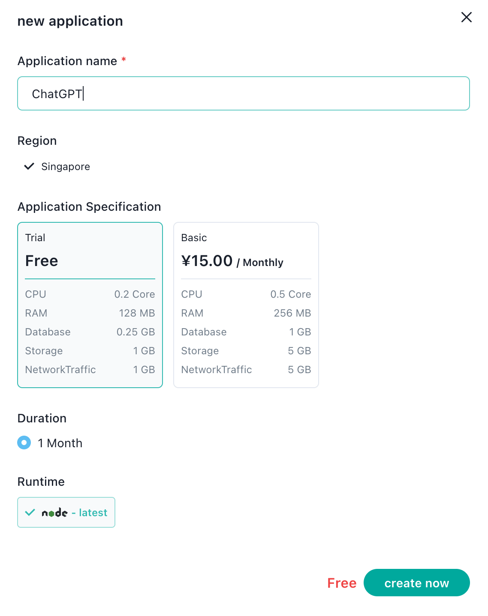Click the Application name input field
This screenshot has height=616, width=488.
pos(244,93)
